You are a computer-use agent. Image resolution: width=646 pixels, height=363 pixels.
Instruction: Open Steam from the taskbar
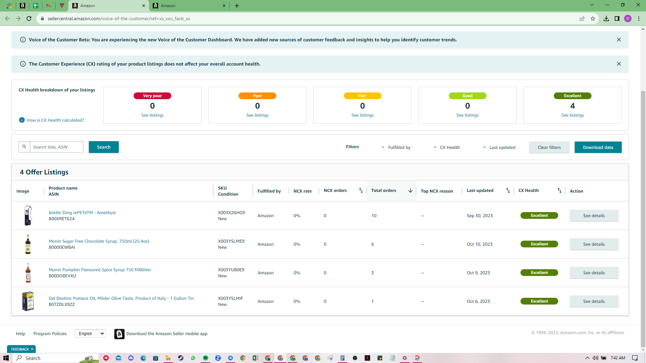(181, 358)
